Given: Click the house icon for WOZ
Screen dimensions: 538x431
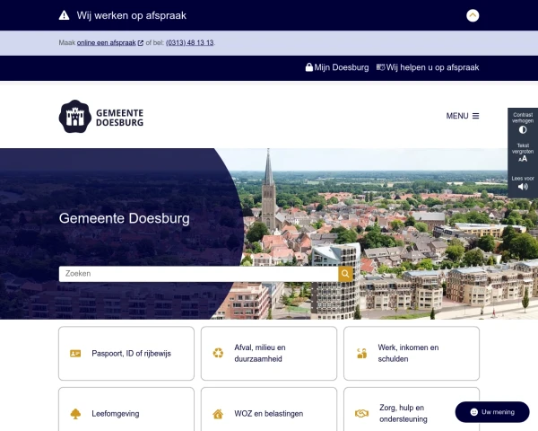Looking at the screenshot, I should click(218, 414).
